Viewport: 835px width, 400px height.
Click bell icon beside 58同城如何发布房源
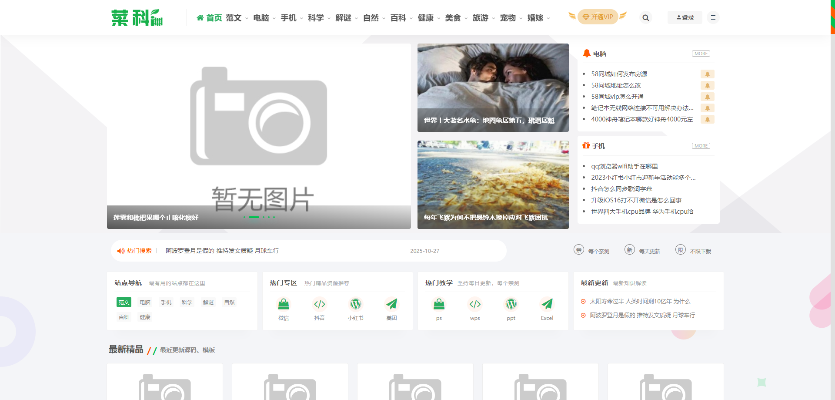pos(707,74)
